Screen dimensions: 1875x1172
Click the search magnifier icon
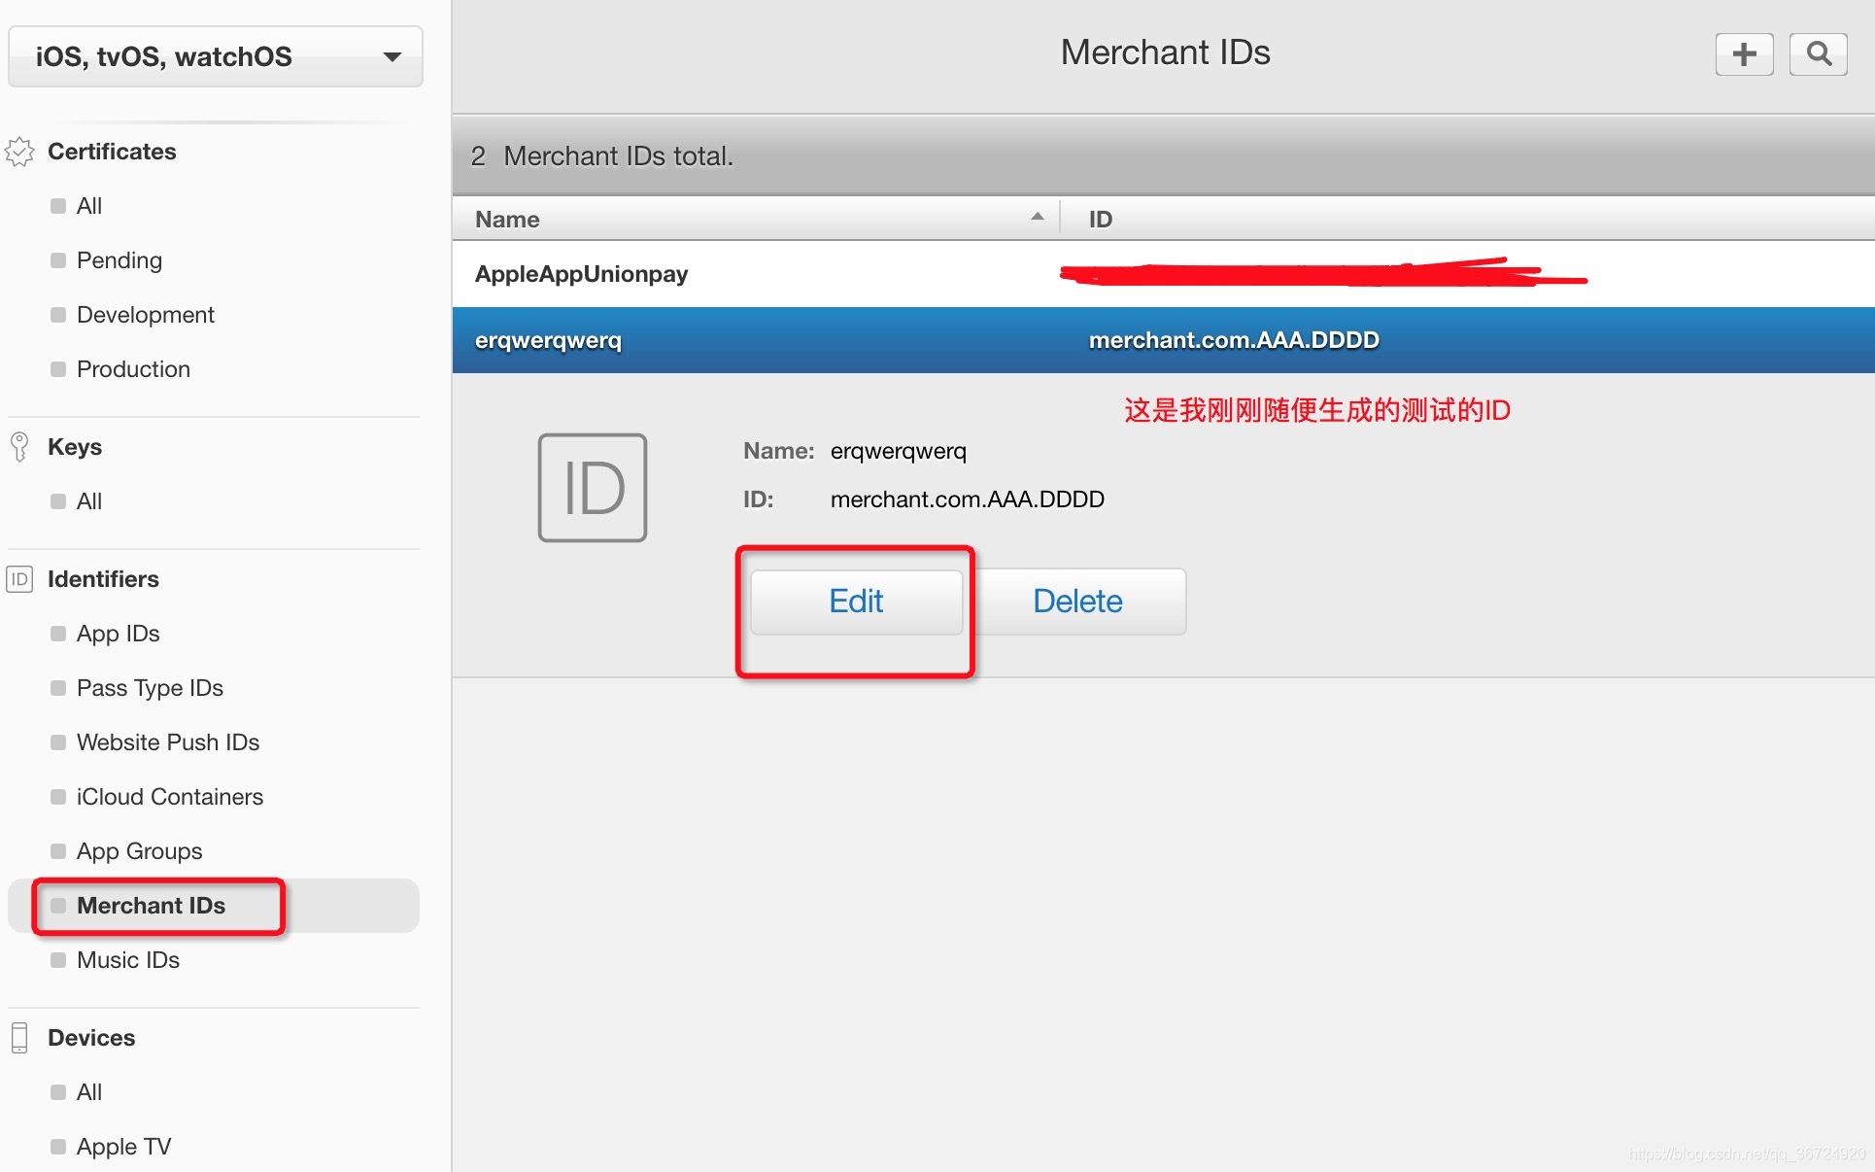pyautogui.click(x=1819, y=52)
